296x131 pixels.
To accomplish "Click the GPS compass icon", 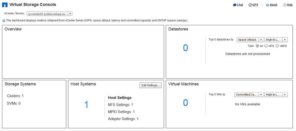I will pos(250,5).
